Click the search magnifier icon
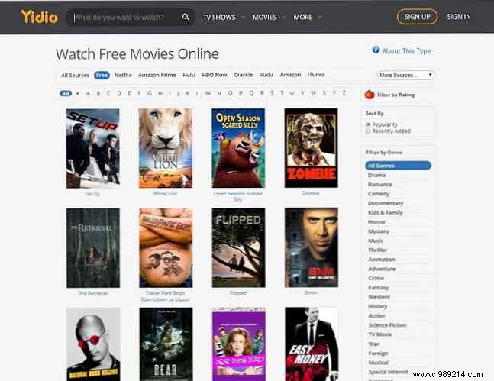 186,17
